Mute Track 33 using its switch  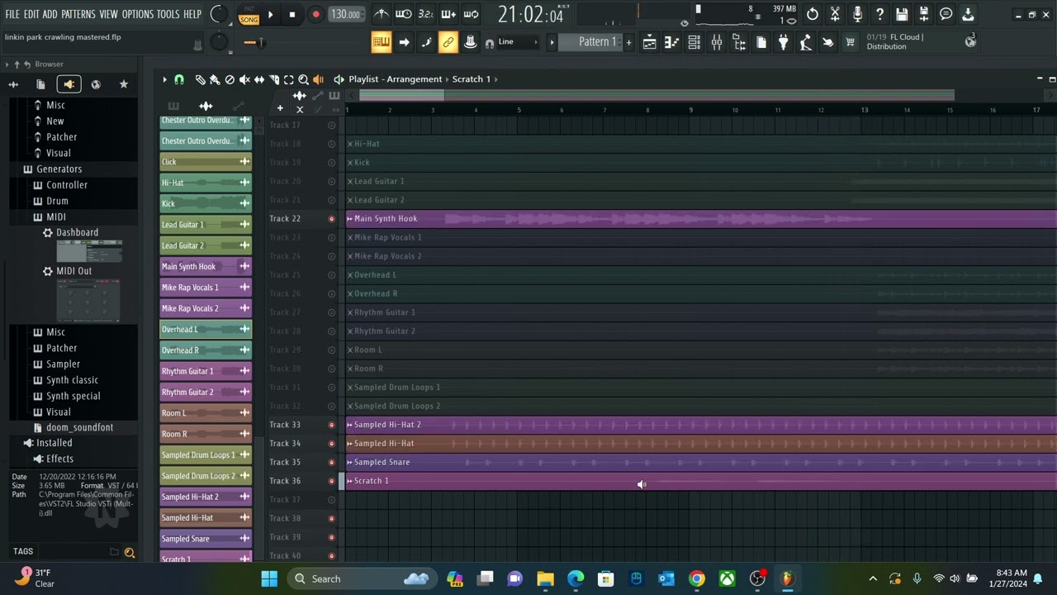pos(332,425)
